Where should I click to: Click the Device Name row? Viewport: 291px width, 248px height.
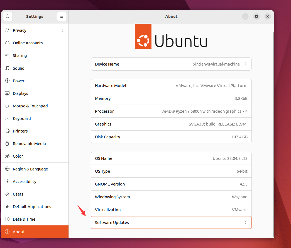(x=171, y=64)
